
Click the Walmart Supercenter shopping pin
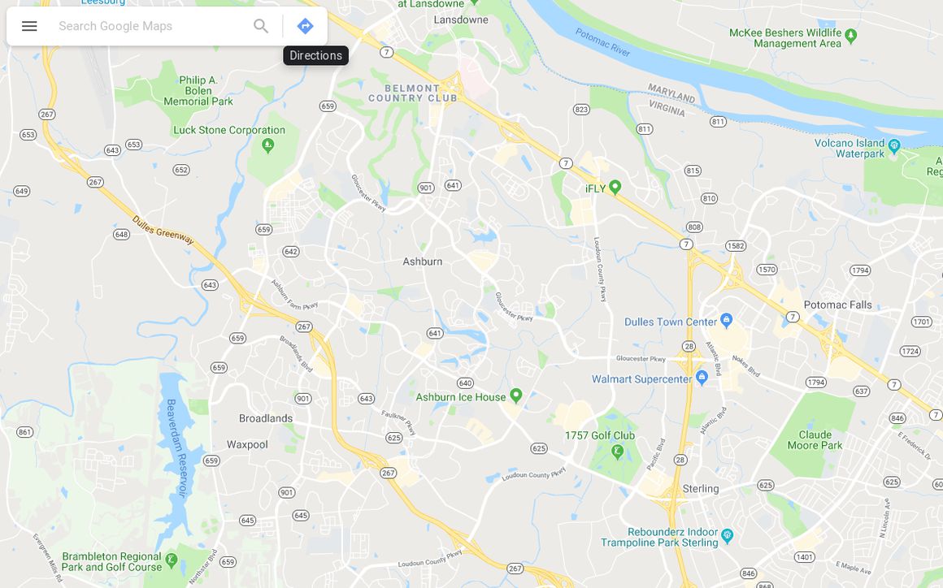(x=702, y=377)
